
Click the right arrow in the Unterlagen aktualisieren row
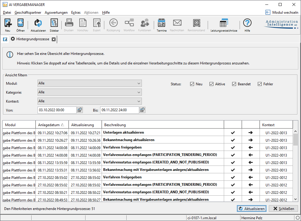coord(251,133)
